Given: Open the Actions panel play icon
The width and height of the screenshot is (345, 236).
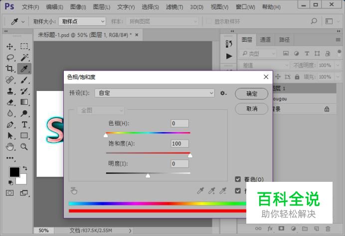Looking at the screenshot, I should pyautogui.click(x=229, y=56).
